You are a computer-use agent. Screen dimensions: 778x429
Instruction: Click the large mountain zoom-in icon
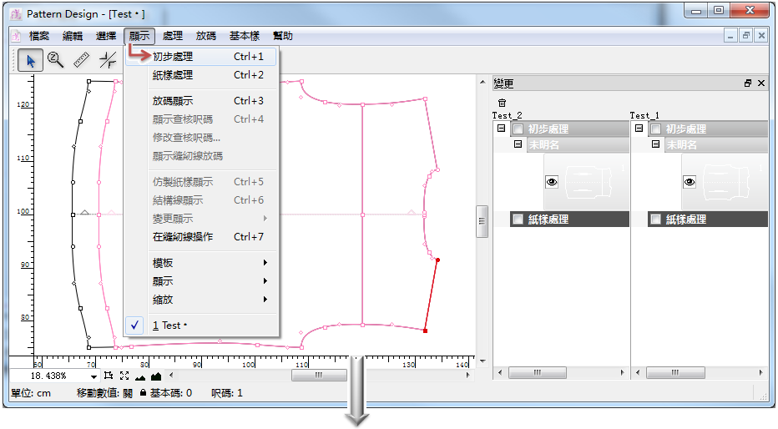pos(154,376)
